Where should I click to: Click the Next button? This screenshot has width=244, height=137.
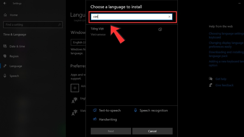(x=111, y=131)
